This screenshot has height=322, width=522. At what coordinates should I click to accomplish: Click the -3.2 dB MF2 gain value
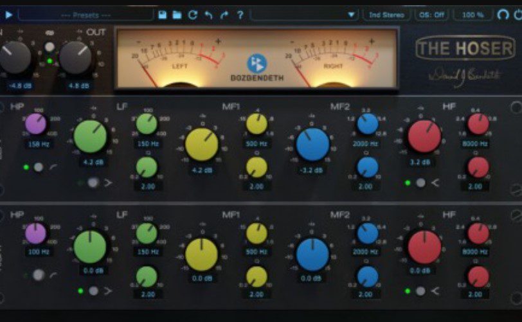click(x=311, y=170)
